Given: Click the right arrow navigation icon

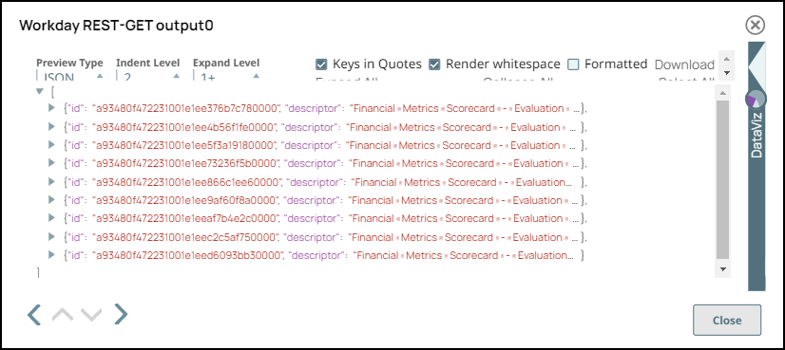Looking at the screenshot, I should (x=121, y=314).
